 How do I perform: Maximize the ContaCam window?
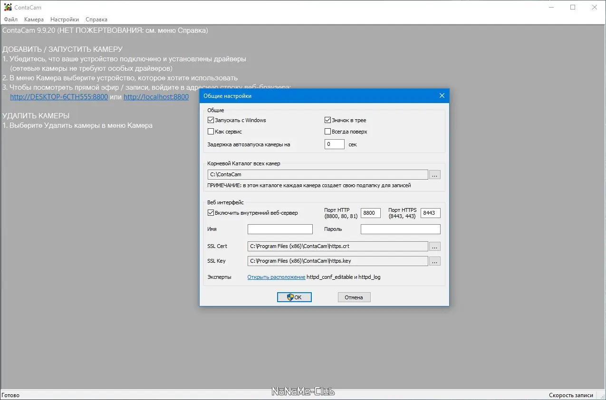(573, 7)
